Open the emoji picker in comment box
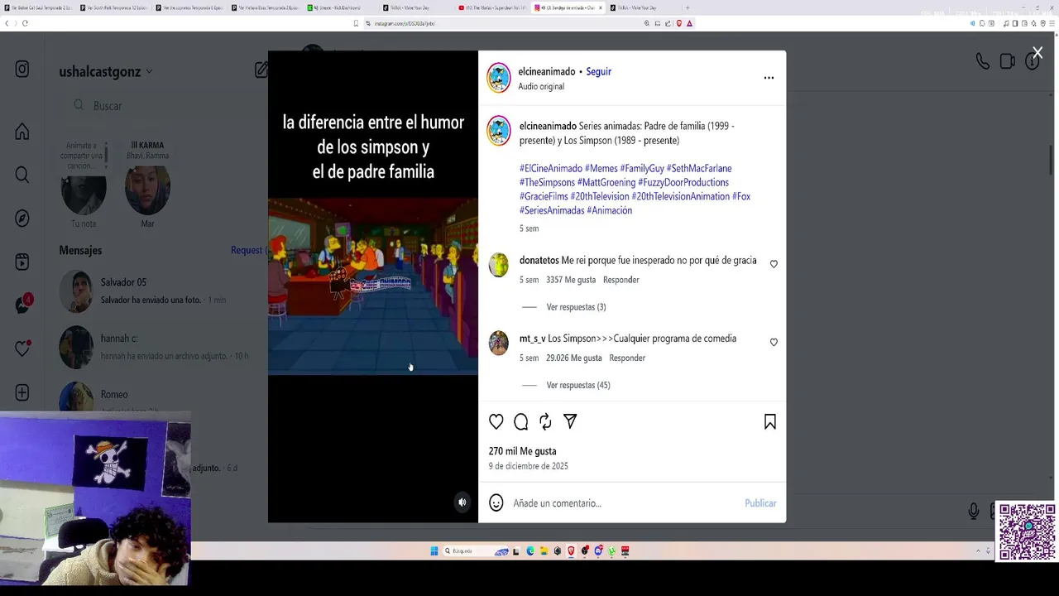The height and width of the screenshot is (596, 1059). tap(496, 503)
